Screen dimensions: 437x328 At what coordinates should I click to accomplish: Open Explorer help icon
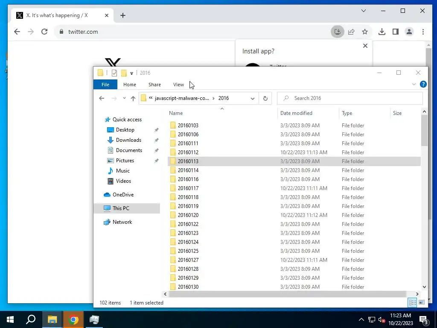[x=423, y=84]
